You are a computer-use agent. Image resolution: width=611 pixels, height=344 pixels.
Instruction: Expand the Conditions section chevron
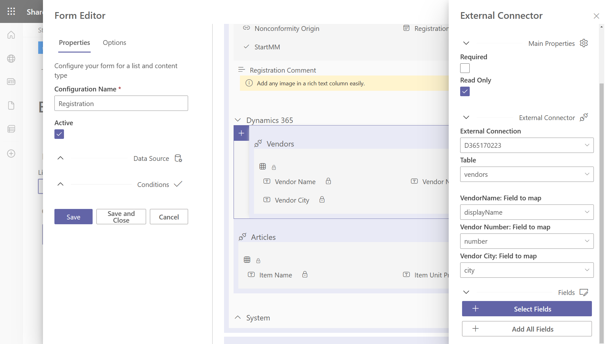pyautogui.click(x=60, y=184)
